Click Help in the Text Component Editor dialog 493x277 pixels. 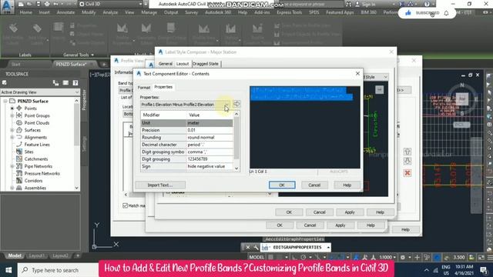click(347, 185)
